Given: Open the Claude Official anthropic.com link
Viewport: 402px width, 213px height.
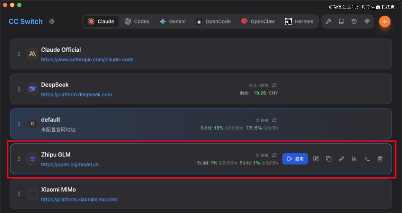Looking at the screenshot, I should click(x=87, y=59).
